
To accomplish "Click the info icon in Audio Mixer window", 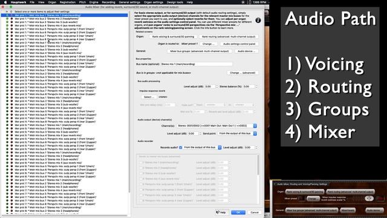I will 258,21.
